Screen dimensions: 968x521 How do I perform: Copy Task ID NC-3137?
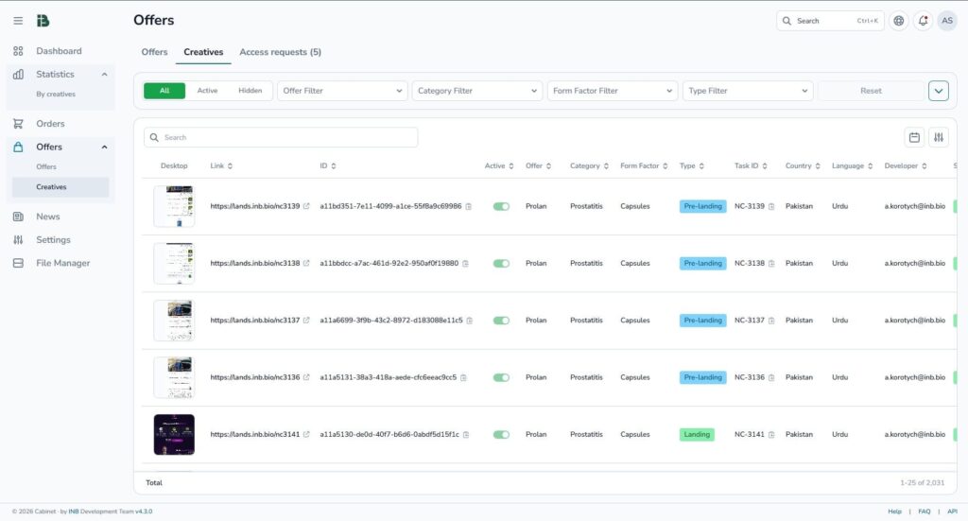point(772,321)
